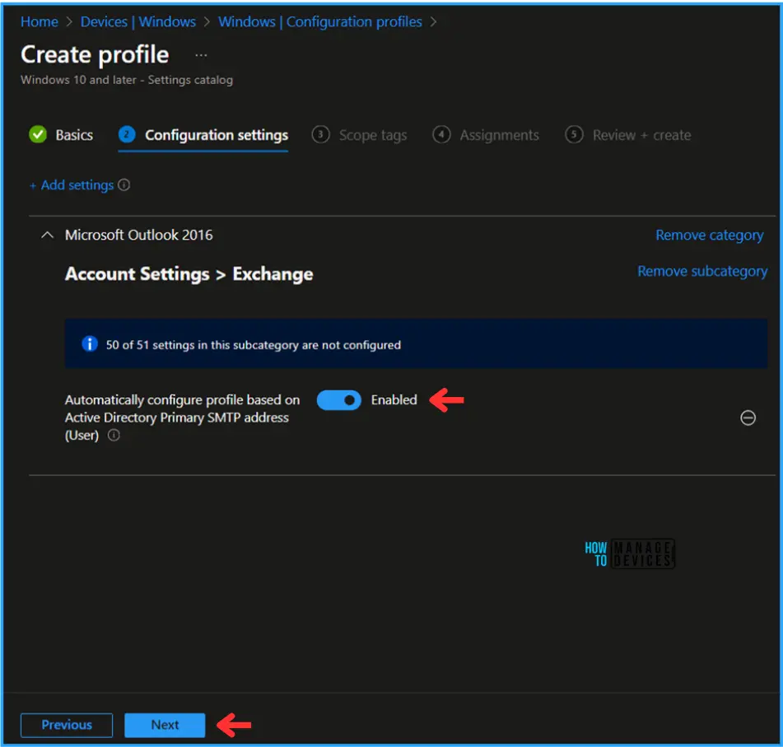Open the Assignments tab
783x747 pixels.
click(486, 135)
